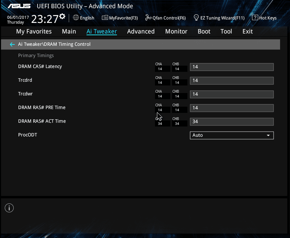Click the Ai Tweaker\DRAM Timing Control breadcrumb

(54, 44)
